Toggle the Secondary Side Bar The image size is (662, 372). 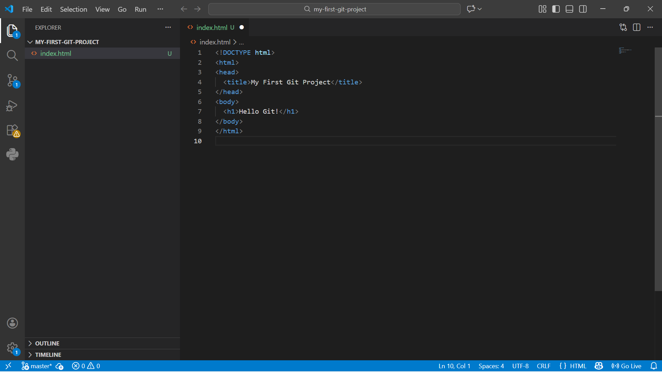(x=583, y=9)
